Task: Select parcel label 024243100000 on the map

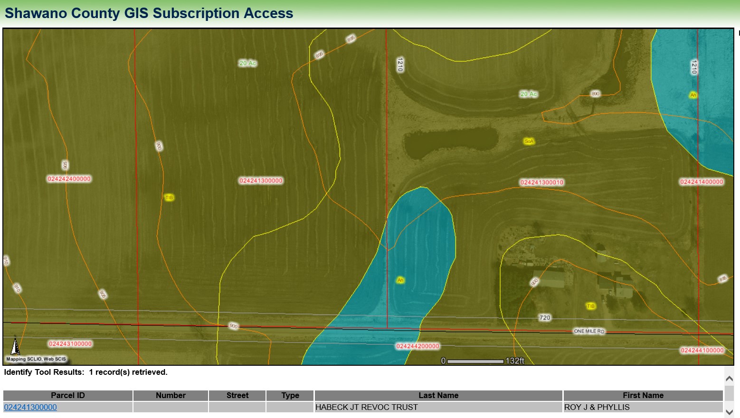Action: pyautogui.click(x=70, y=344)
